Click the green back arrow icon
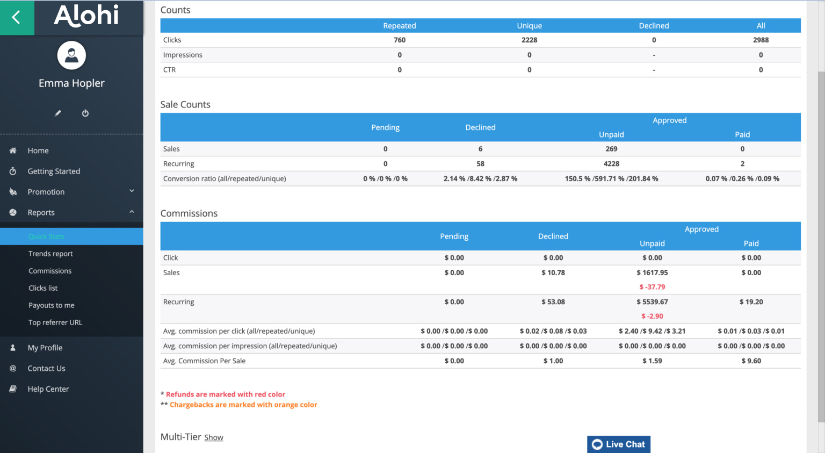The width and height of the screenshot is (825, 453). [17, 18]
